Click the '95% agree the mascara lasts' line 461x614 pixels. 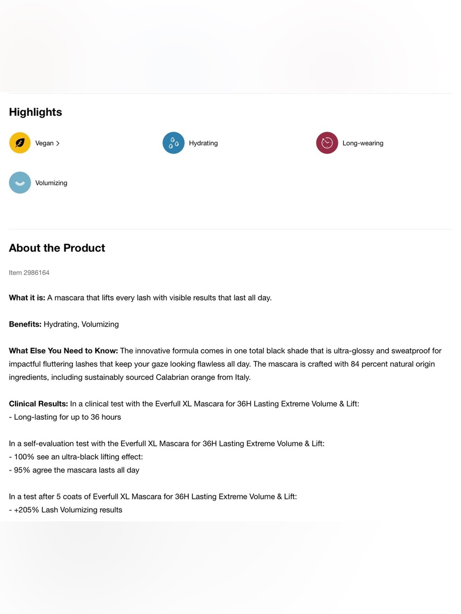(x=74, y=470)
